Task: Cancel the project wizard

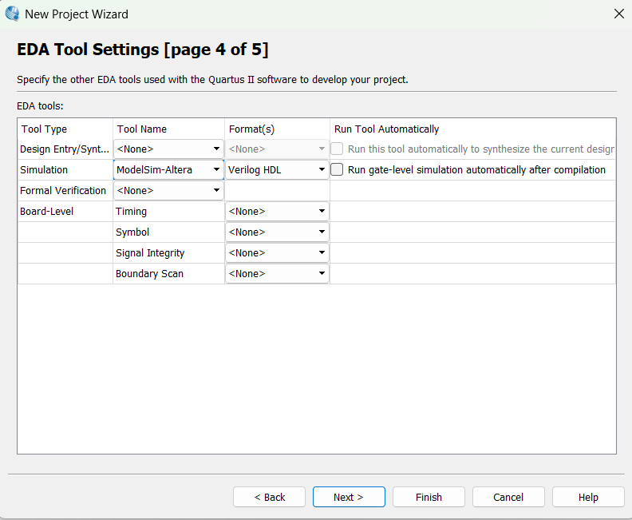Action: pyautogui.click(x=508, y=497)
